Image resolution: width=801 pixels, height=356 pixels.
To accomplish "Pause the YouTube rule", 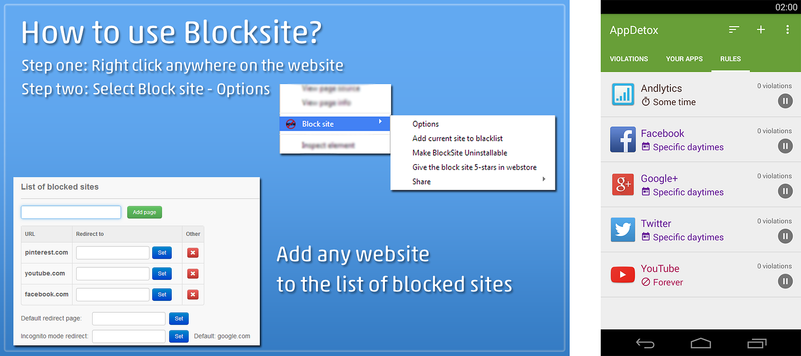I will (785, 281).
